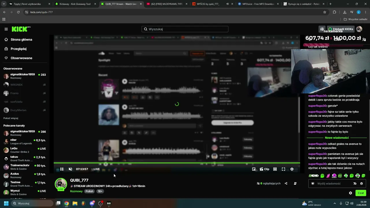Open followed channel Franio
Viewport: 370px width, 208px height.
click(x=25, y=93)
